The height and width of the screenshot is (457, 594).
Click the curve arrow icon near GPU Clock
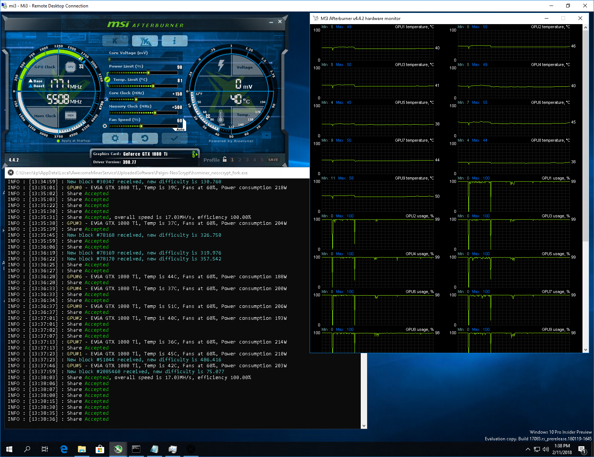(x=81, y=67)
